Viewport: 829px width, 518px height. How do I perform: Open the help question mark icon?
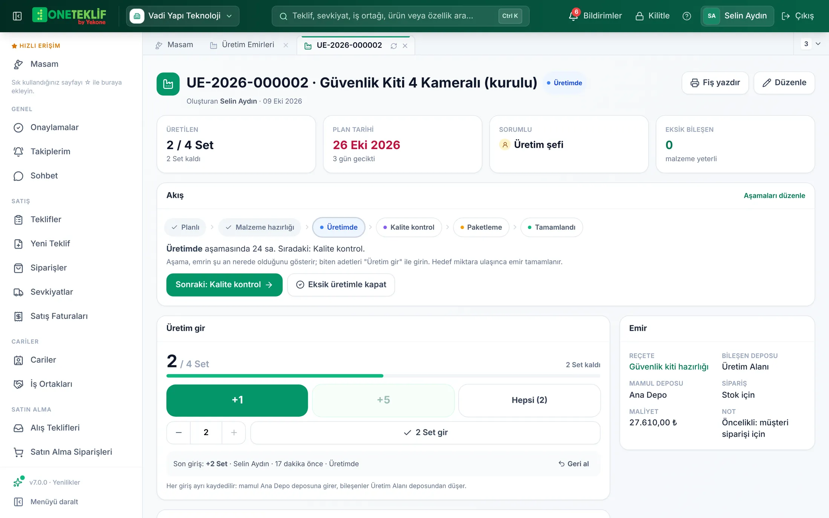(x=687, y=16)
